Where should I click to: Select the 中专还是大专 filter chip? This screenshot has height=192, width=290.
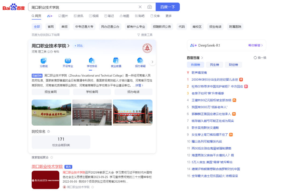tap(84, 27)
